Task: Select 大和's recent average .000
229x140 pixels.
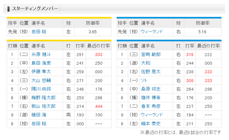Action: point(208,63)
